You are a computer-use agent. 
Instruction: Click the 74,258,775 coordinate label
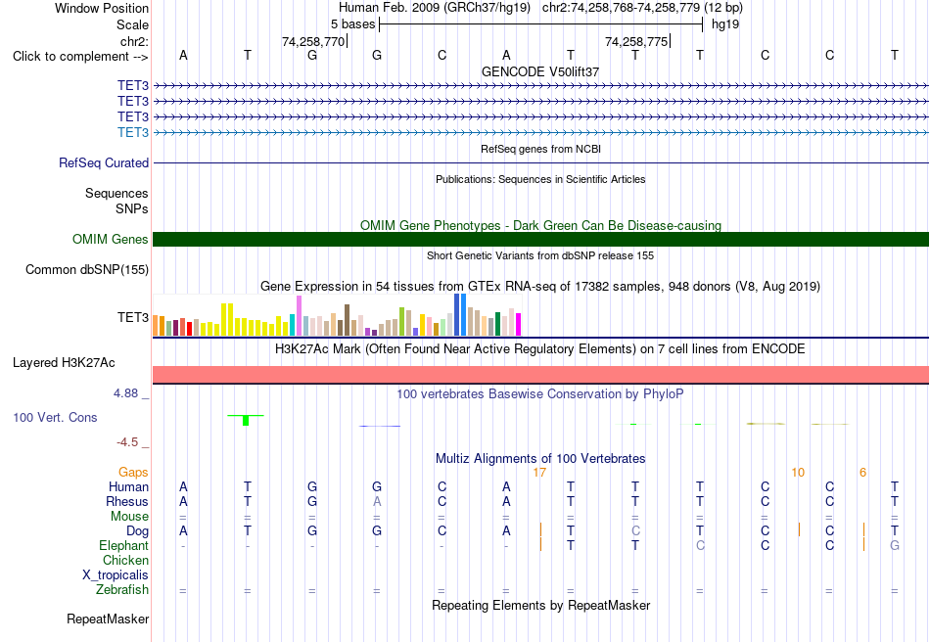[636, 41]
